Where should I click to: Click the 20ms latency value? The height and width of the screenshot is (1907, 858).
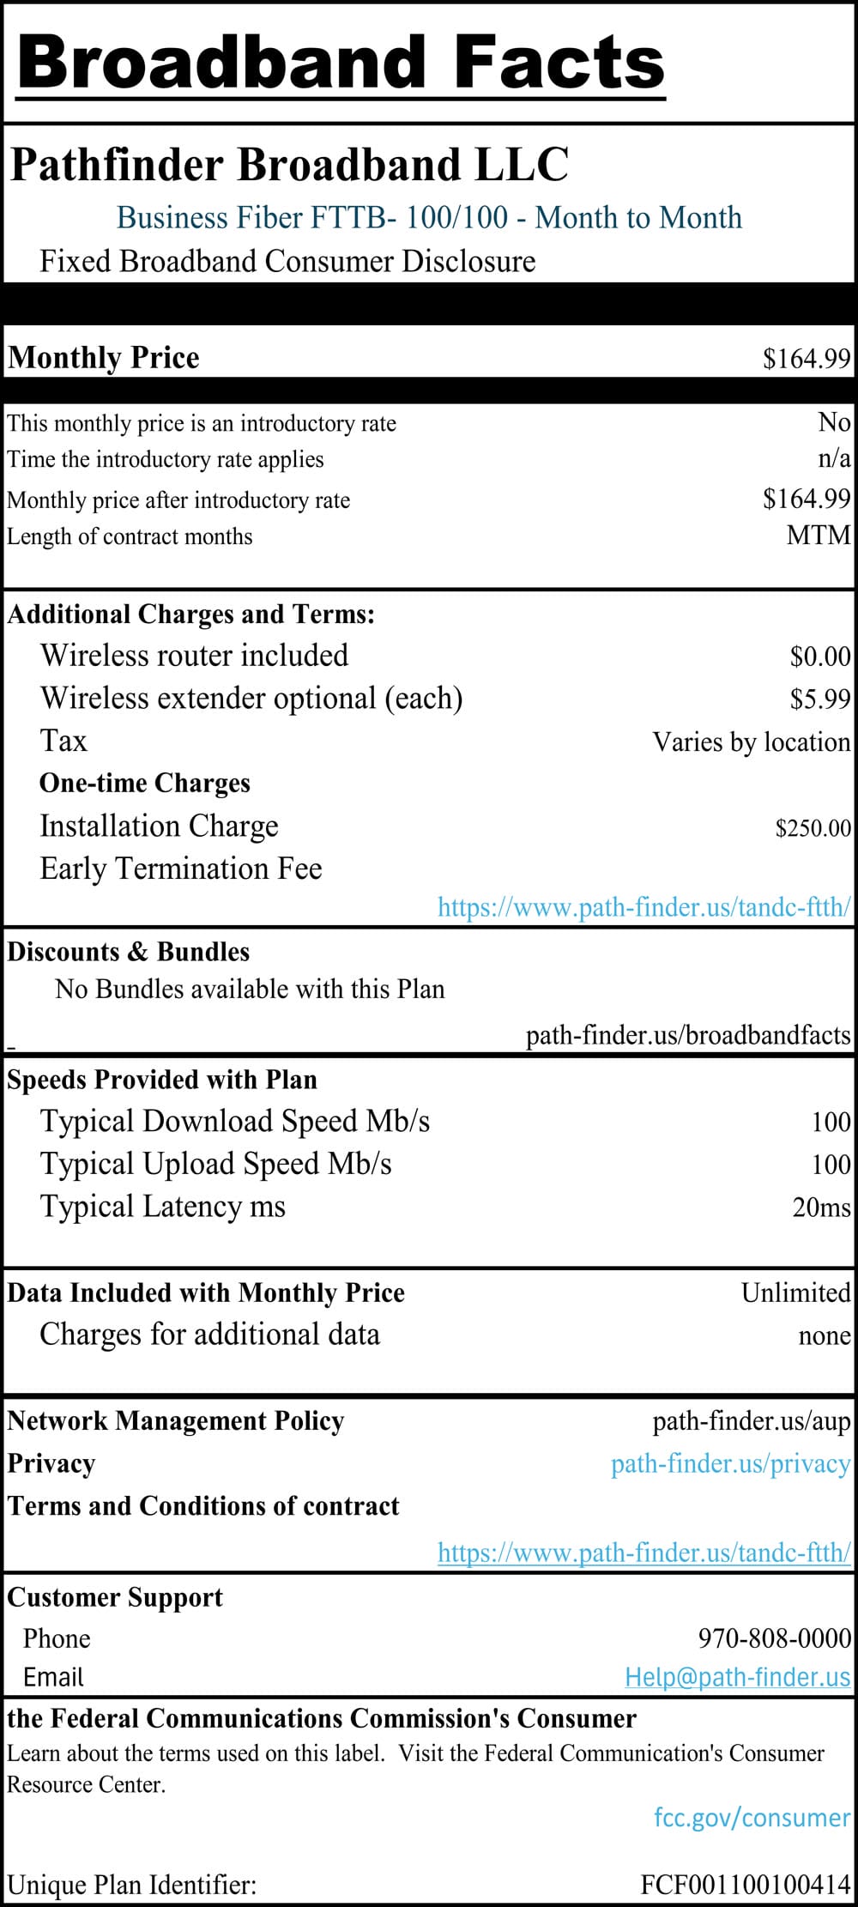point(821,1207)
